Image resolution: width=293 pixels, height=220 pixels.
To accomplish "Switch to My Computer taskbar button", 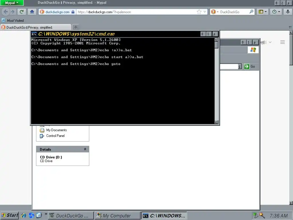I will point(117,216).
